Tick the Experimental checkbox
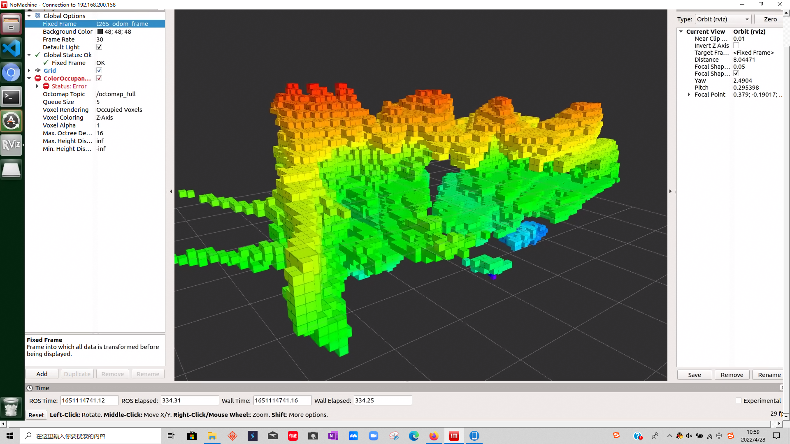Viewport: 790px width, 444px height. (x=739, y=401)
